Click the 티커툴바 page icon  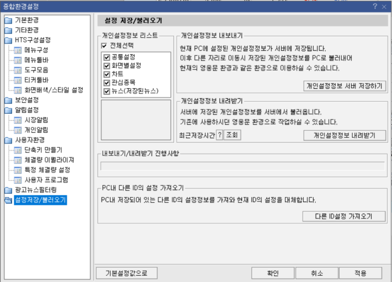[x=18, y=80]
